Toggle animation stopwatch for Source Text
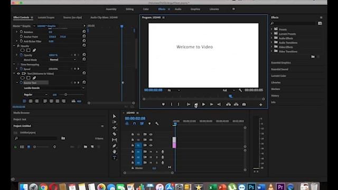The height and width of the screenshot is (190, 338). pyautogui.click(x=21, y=83)
